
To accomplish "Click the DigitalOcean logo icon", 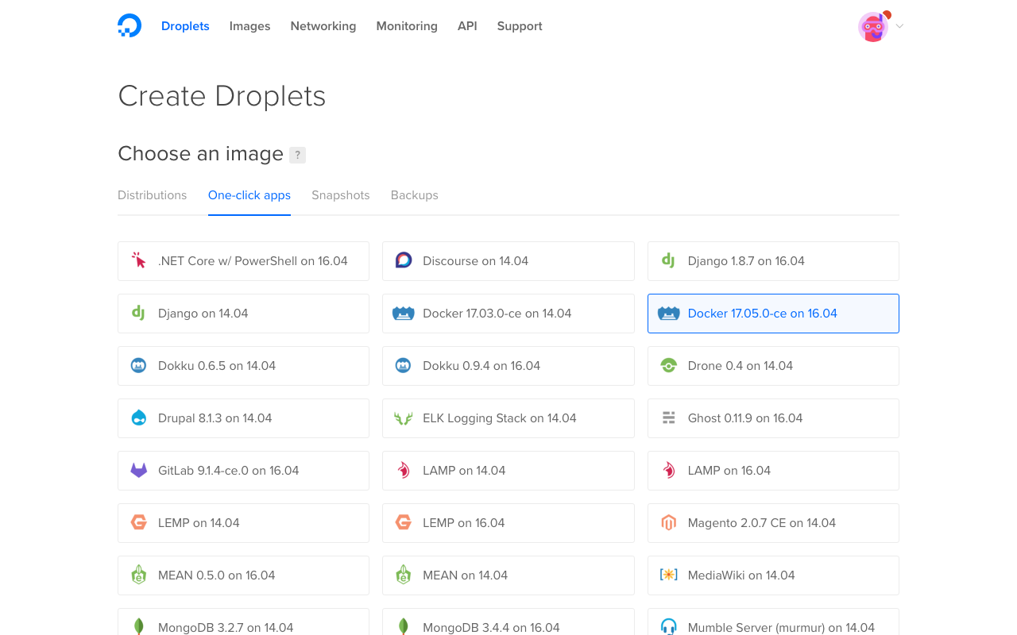I will click(x=130, y=25).
